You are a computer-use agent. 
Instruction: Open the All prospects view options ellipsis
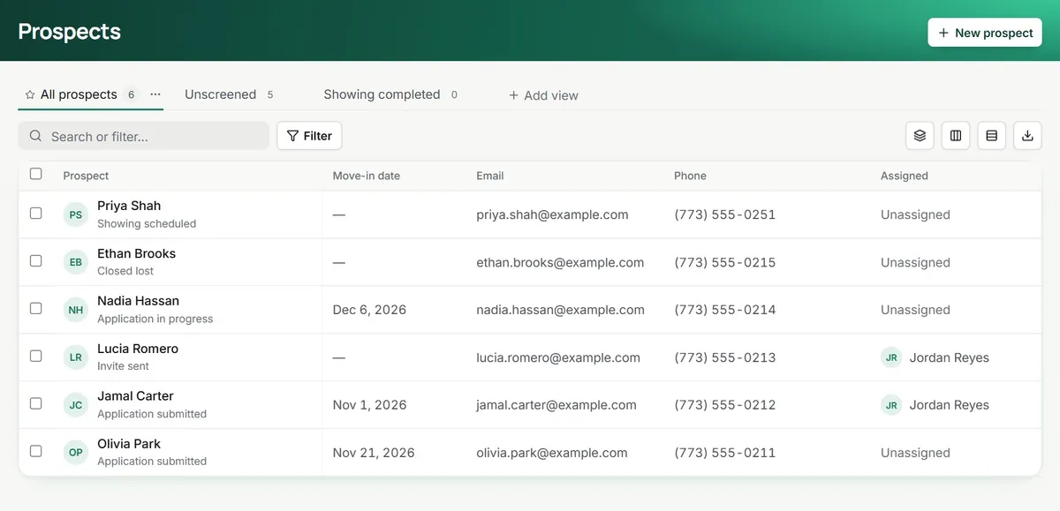[155, 94]
